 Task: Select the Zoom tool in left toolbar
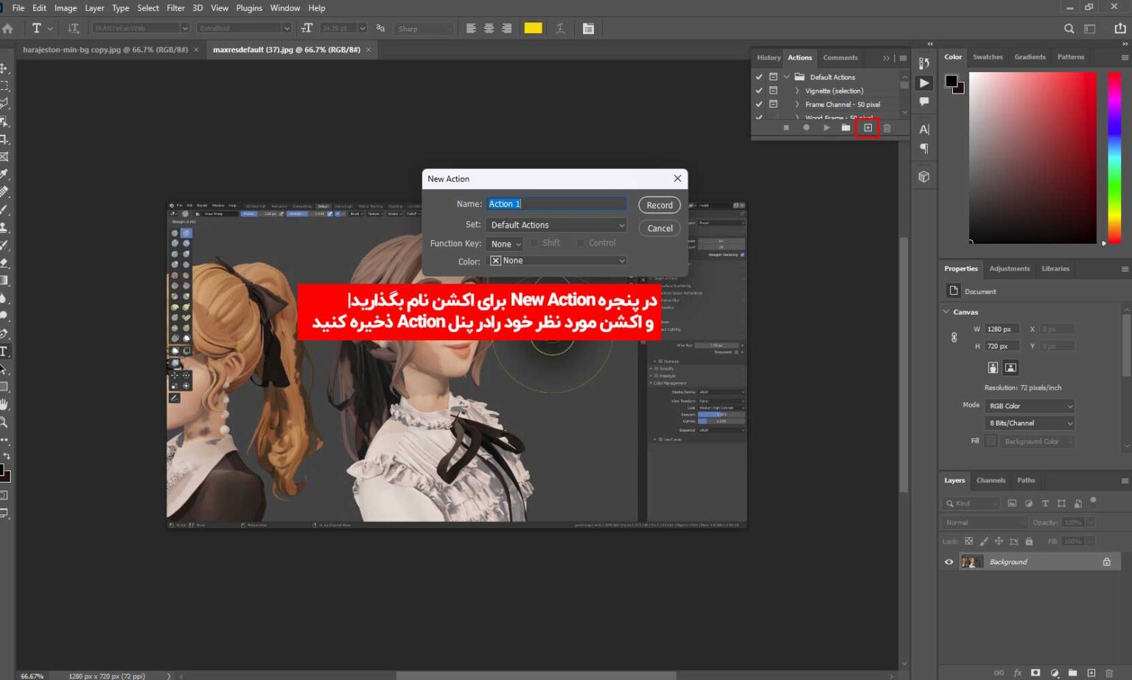[x=4, y=422]
